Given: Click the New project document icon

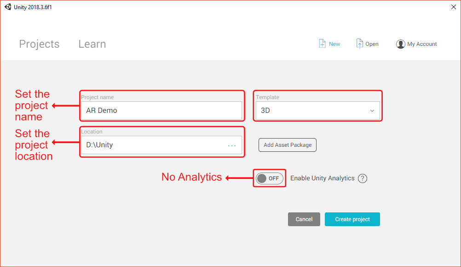Looking at the screenshot, I should 322,44.
